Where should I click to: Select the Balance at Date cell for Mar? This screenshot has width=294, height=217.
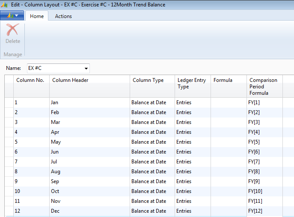coord(152,122)
